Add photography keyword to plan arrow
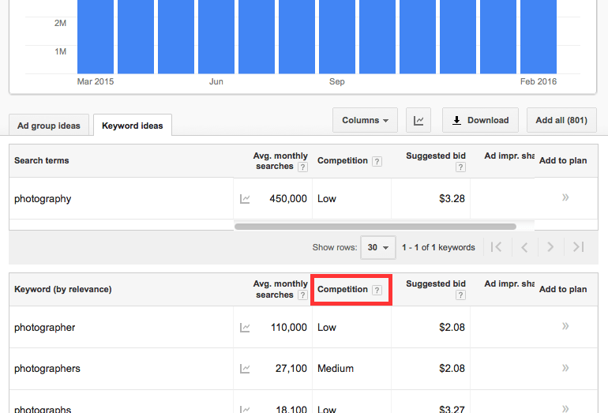 click(x=565, y=198)
